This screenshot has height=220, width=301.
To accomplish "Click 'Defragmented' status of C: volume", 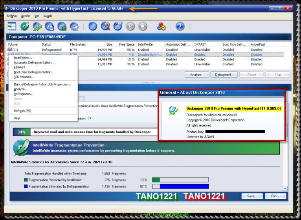I will pos(51,50).
